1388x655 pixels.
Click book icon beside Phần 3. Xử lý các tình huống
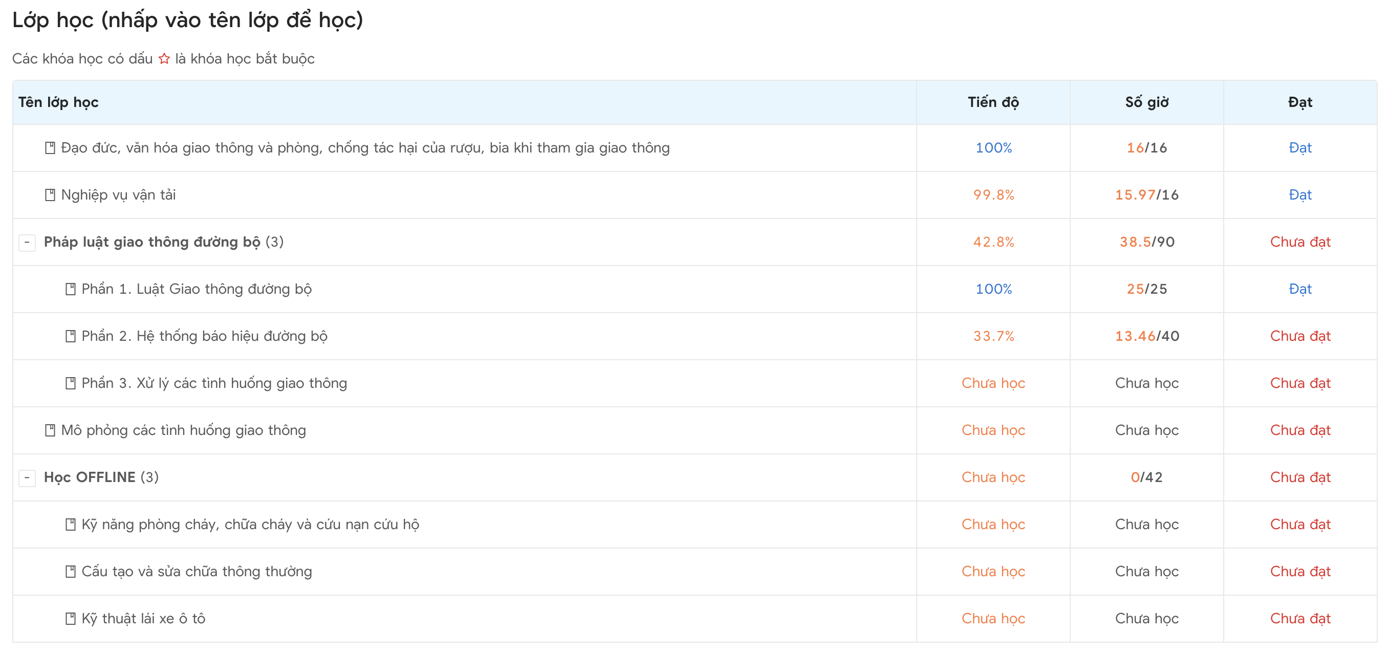[x=70, y=383]
